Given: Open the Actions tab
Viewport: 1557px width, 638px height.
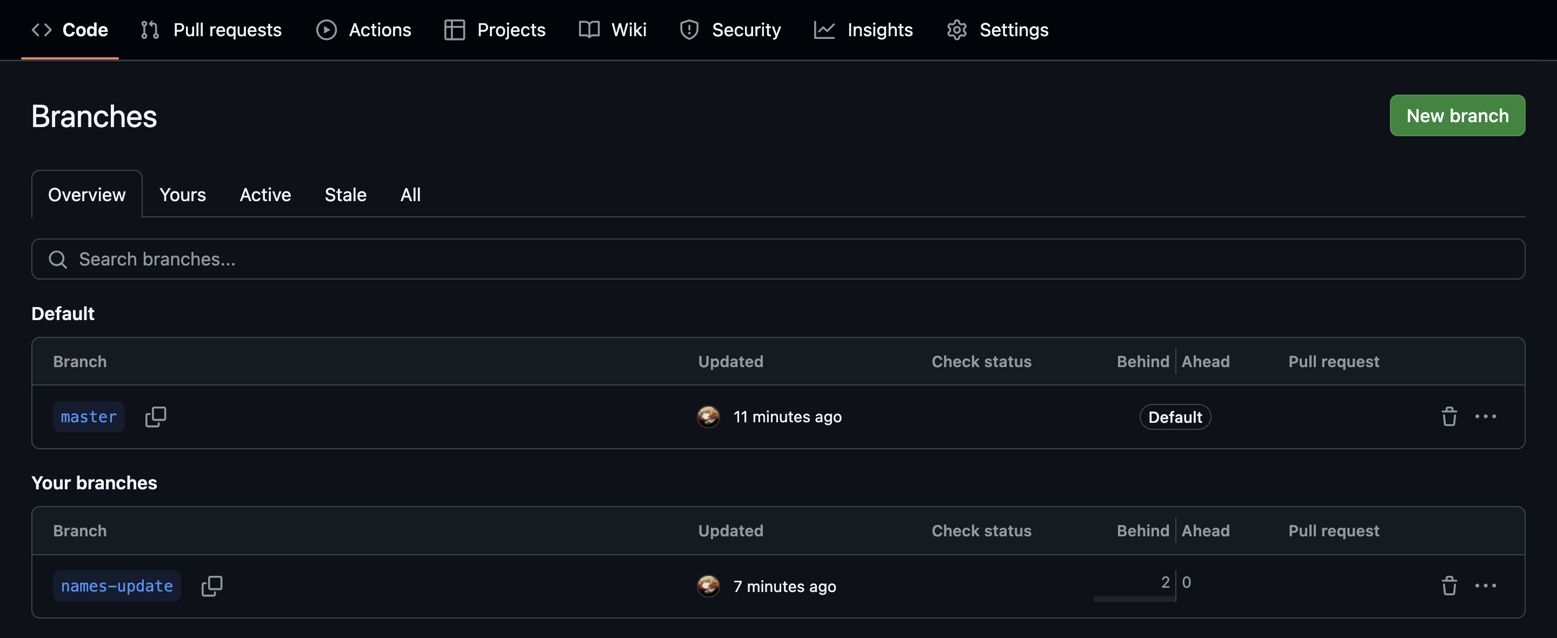Looking at the screenshot, I should click(363, 30).
